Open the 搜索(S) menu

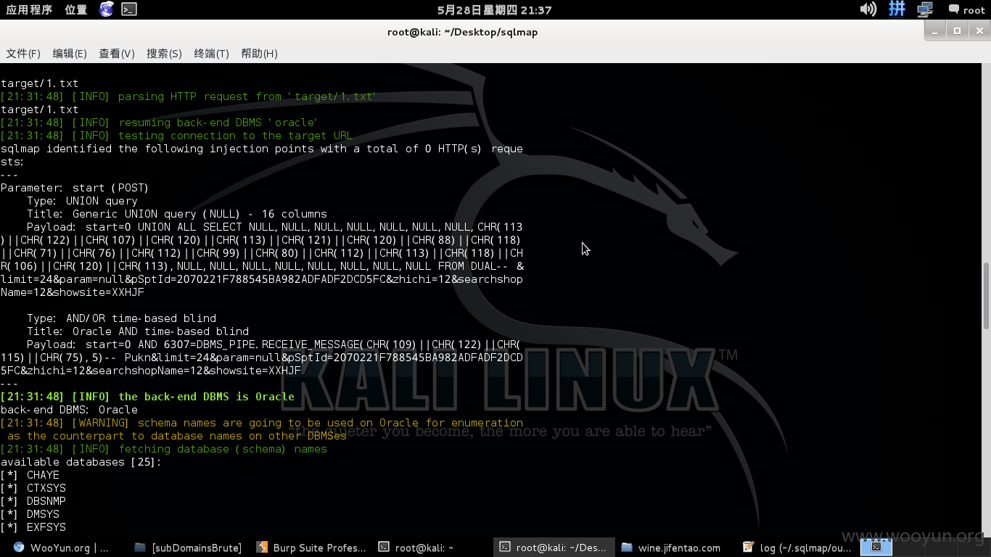pos(164,54)
